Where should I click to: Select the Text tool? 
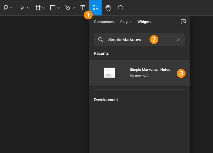83,8
